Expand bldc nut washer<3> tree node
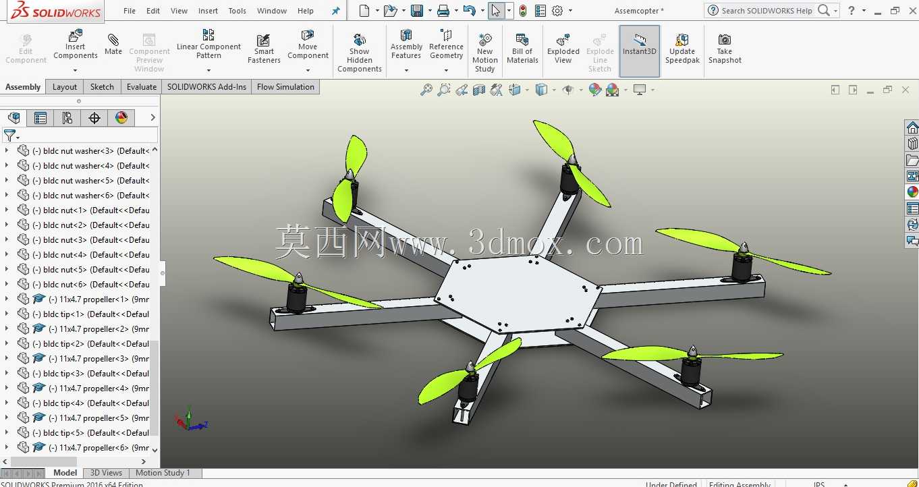919x487 pixels. [7, 151]
